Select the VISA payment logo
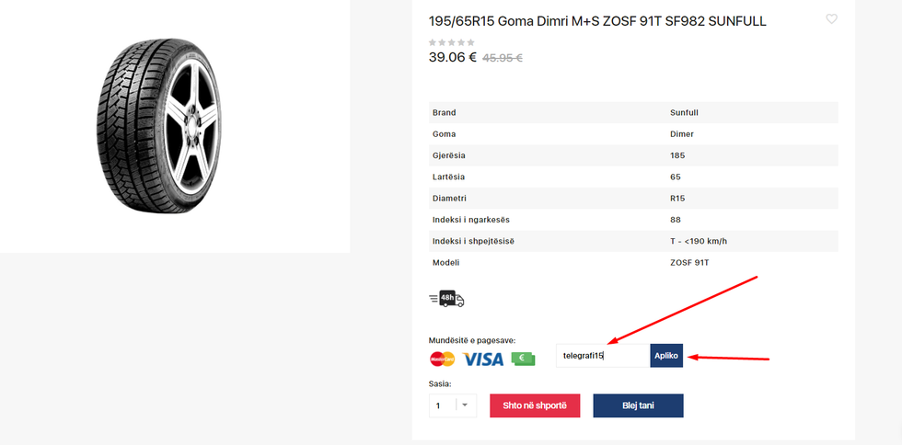 click(x=483, y=359)
